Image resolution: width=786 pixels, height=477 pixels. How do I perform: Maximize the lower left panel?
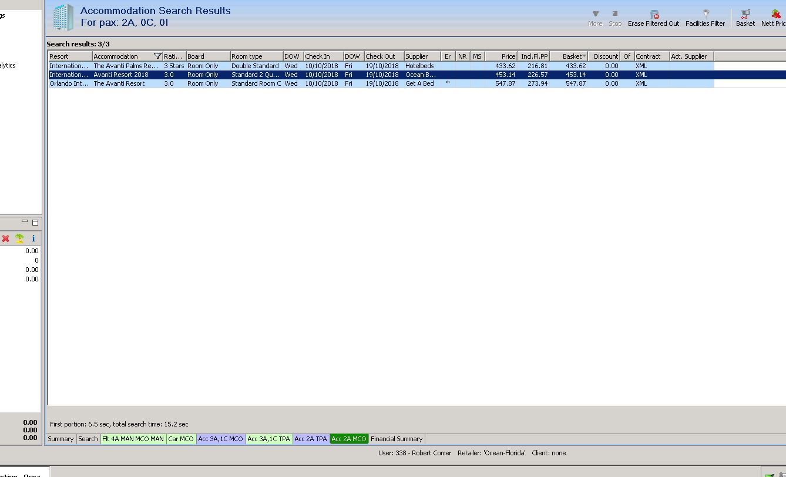[35, 222]
